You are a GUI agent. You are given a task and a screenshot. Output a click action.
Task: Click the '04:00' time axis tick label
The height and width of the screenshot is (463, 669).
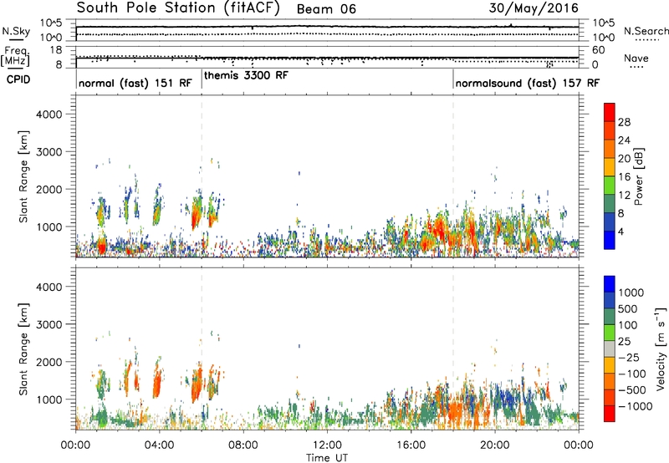[159, 445]
